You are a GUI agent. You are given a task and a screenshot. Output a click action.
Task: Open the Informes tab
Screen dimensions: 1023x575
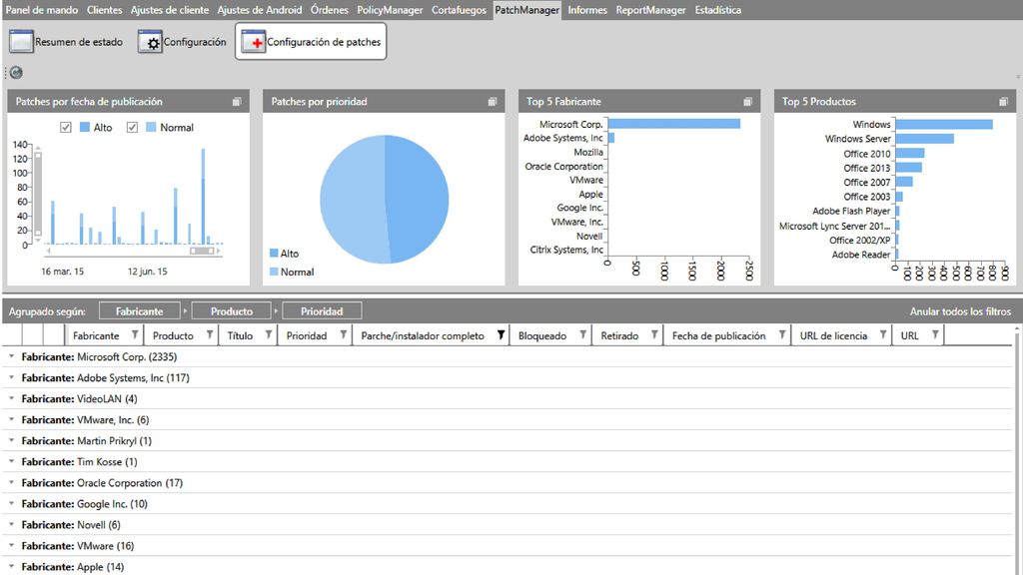(x=587, y=10)
